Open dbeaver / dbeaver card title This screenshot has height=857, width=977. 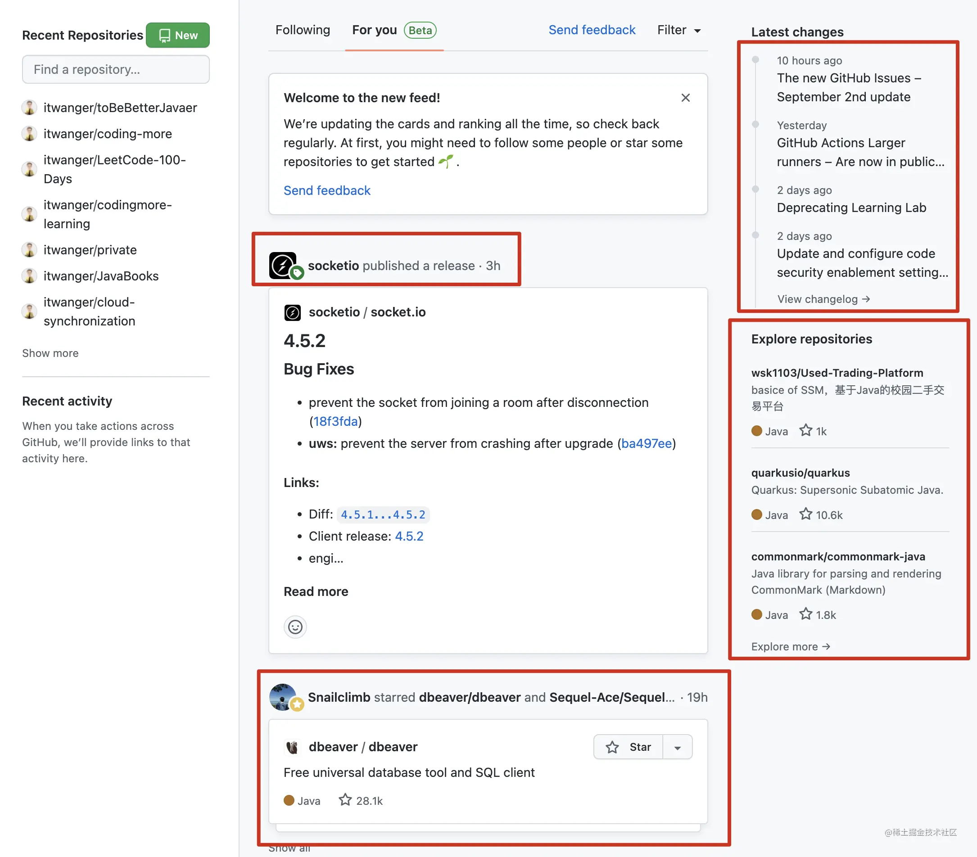click(363, 747)
